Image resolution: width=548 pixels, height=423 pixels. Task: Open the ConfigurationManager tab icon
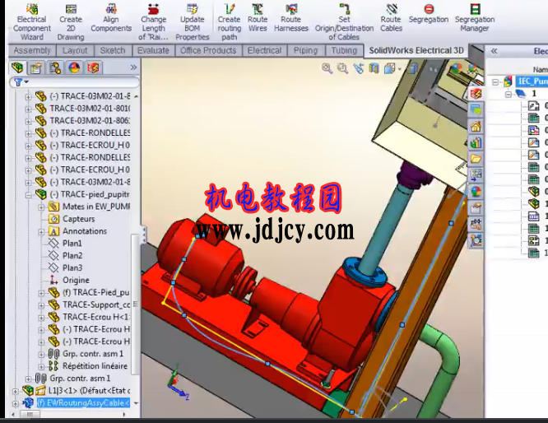pos(55,67)
